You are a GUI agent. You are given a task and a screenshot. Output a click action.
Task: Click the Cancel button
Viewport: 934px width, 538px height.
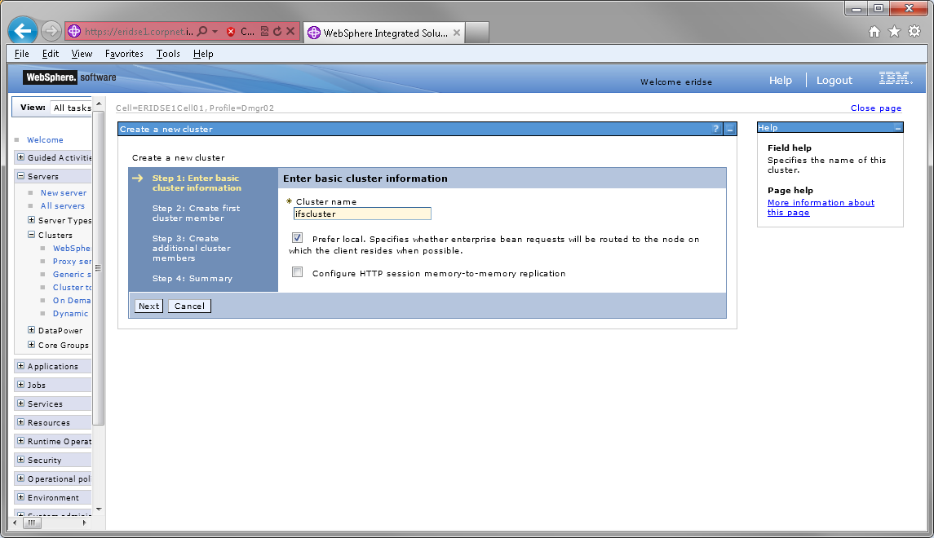189,306
